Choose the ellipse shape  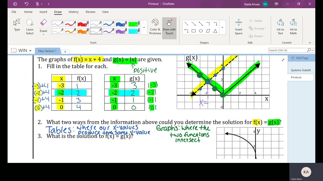click(201, 31)
